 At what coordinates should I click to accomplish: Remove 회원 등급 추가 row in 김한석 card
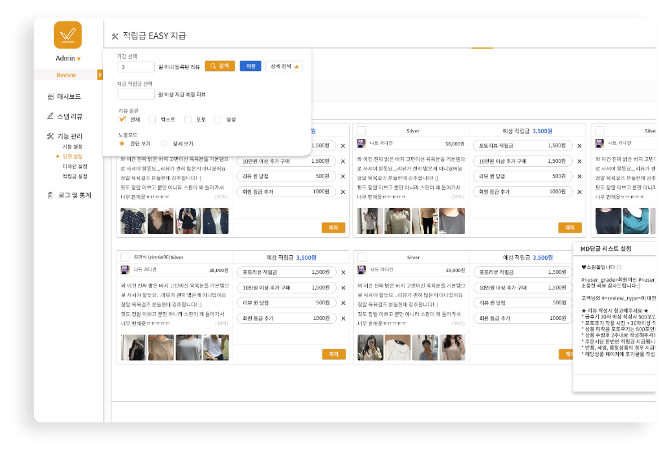343,318
